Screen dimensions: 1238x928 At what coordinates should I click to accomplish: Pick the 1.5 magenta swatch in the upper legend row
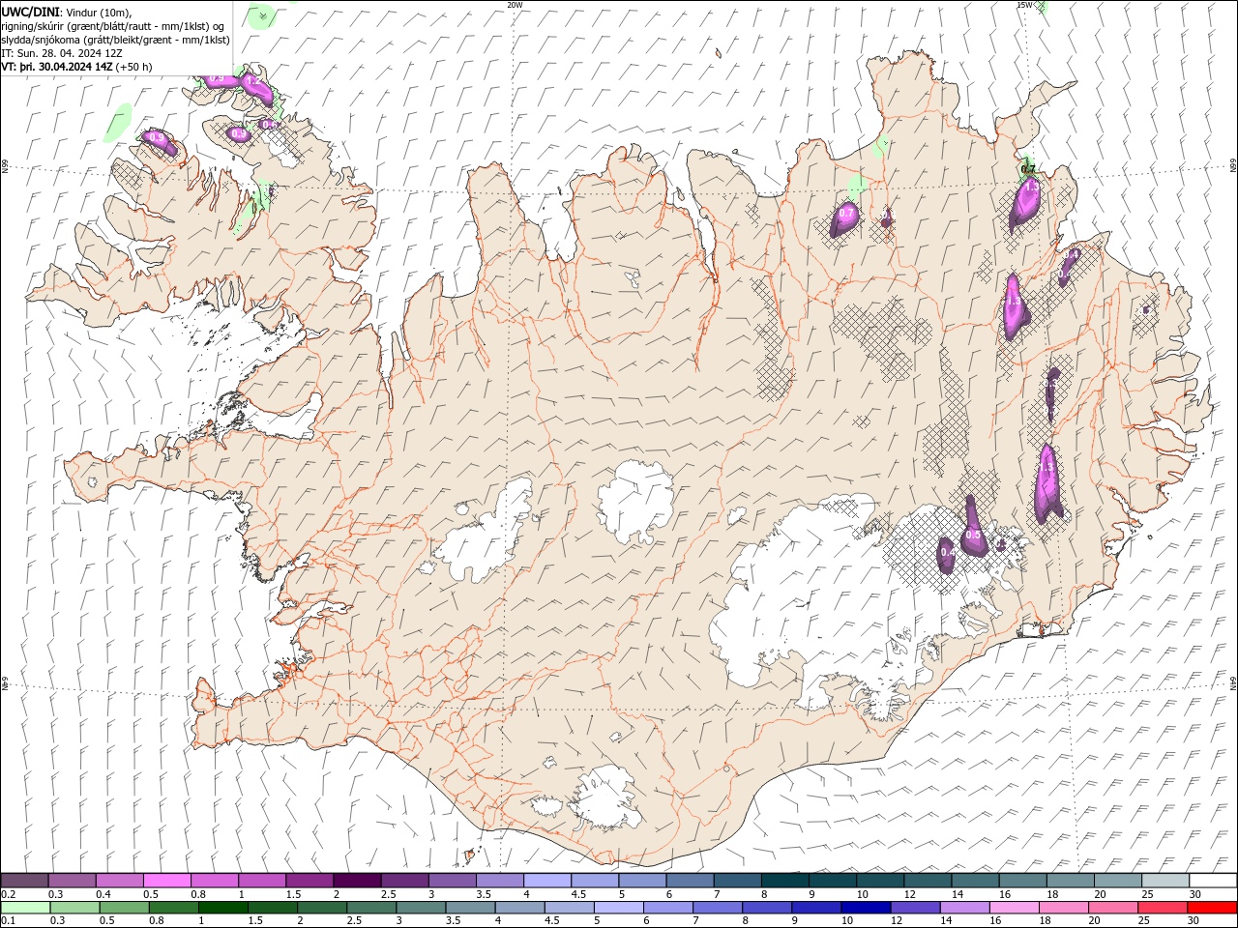tap(309, 880)
